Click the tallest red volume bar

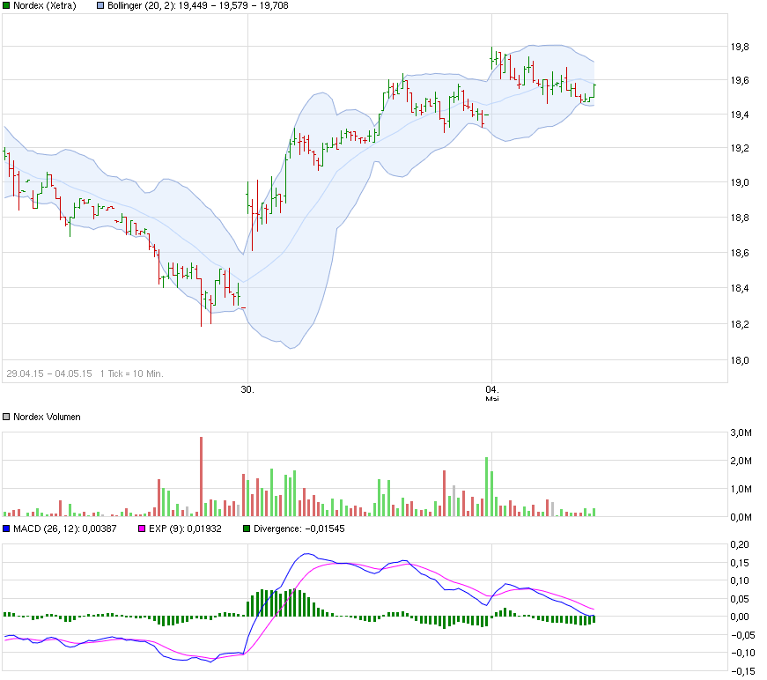click(x=201, y=476)
